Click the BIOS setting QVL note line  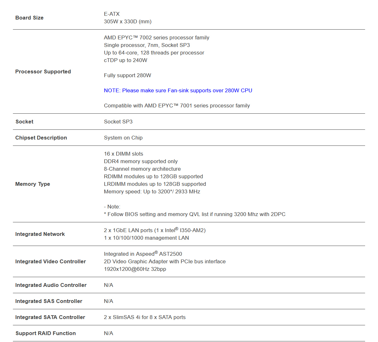(195, 214)
